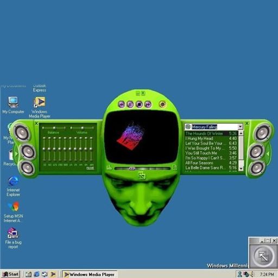Select track I Hung My Head

(x=211, y=138)
